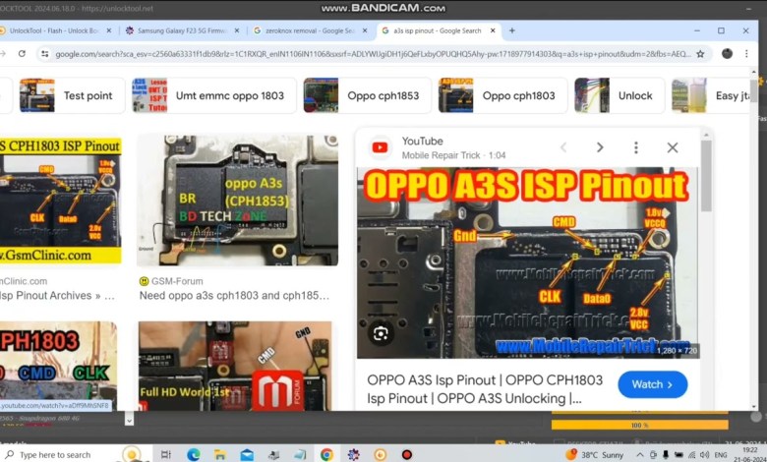The height and width of the screenshot is (462, 767).
Task: Click the Watch button
Action: [x=653, y=384]
